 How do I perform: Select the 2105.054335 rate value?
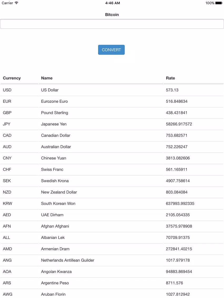click(178, 215)
